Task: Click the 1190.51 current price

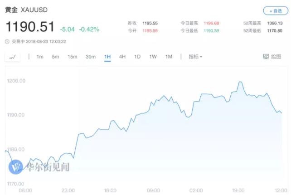Action: (x=30, y=27)
